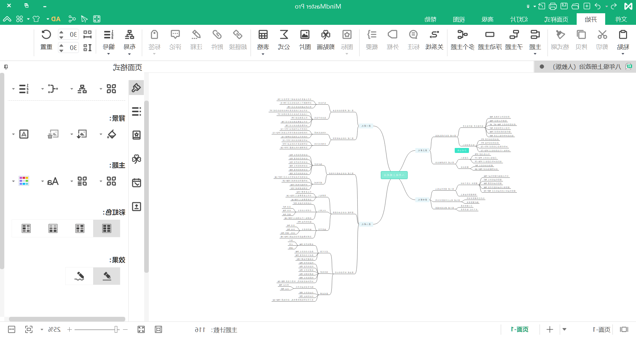
Task: Expand the Topic (主题) dropdown arrow
Action: tap(535, 54)
